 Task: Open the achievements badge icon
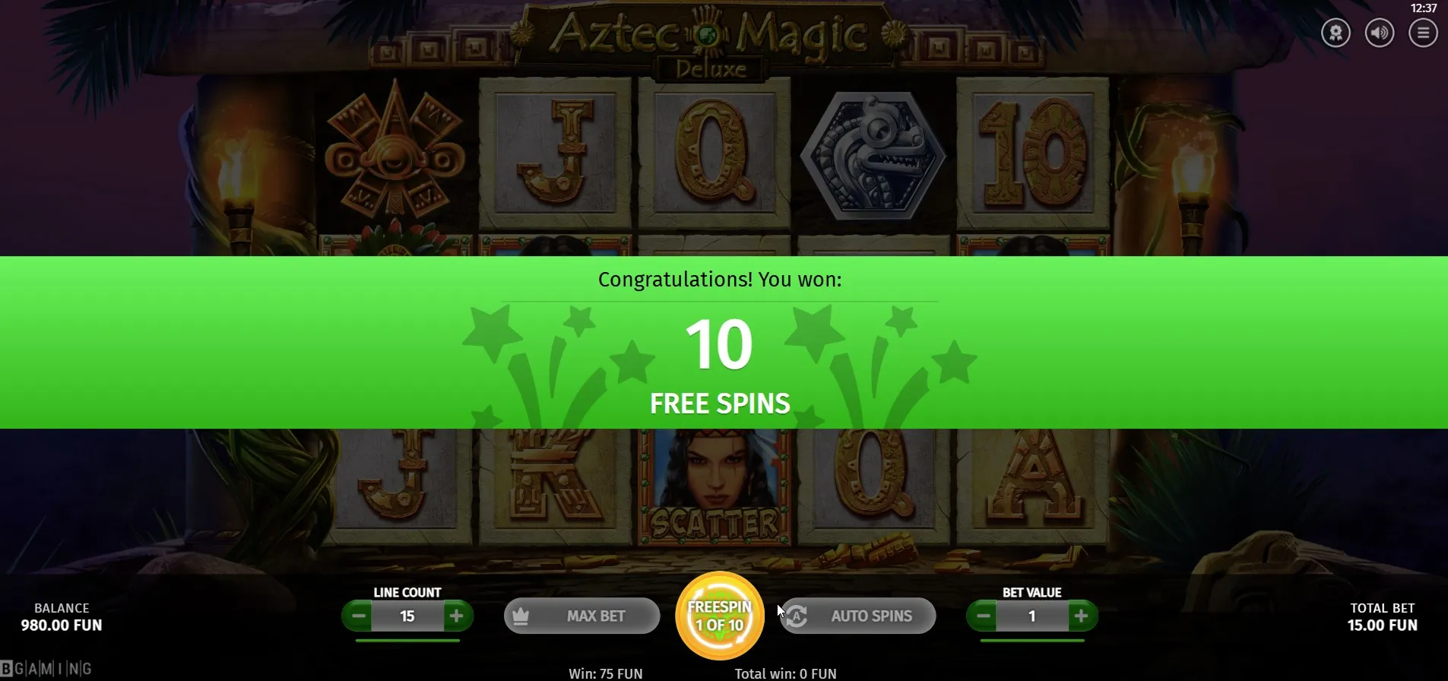tap(1336, 33)
